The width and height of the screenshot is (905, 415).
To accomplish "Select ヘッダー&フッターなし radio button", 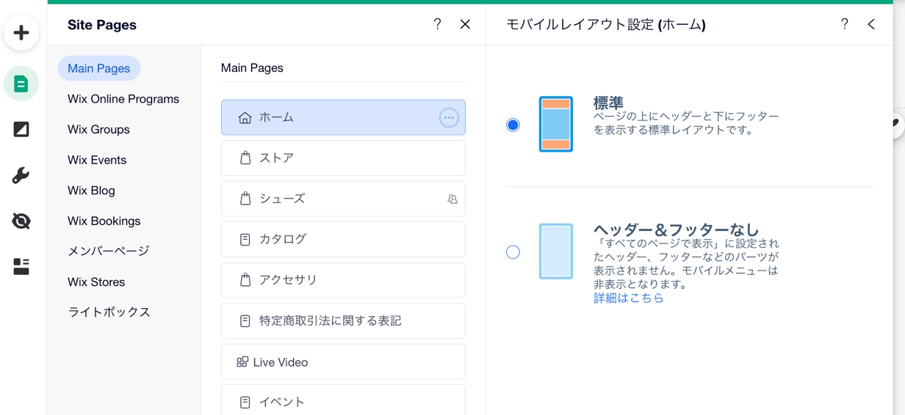I will [513, 252].
